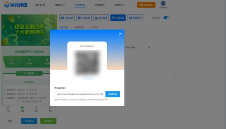The width and height of the screenshot is (226, 129).
Task: Click the votes-per-contestant number field
Action: click(x=141, y=48)
